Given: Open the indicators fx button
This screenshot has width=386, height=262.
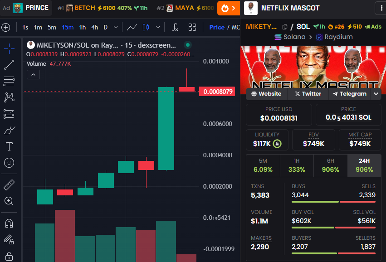Looking at the screenshot, I should click(x=175, y=27).
